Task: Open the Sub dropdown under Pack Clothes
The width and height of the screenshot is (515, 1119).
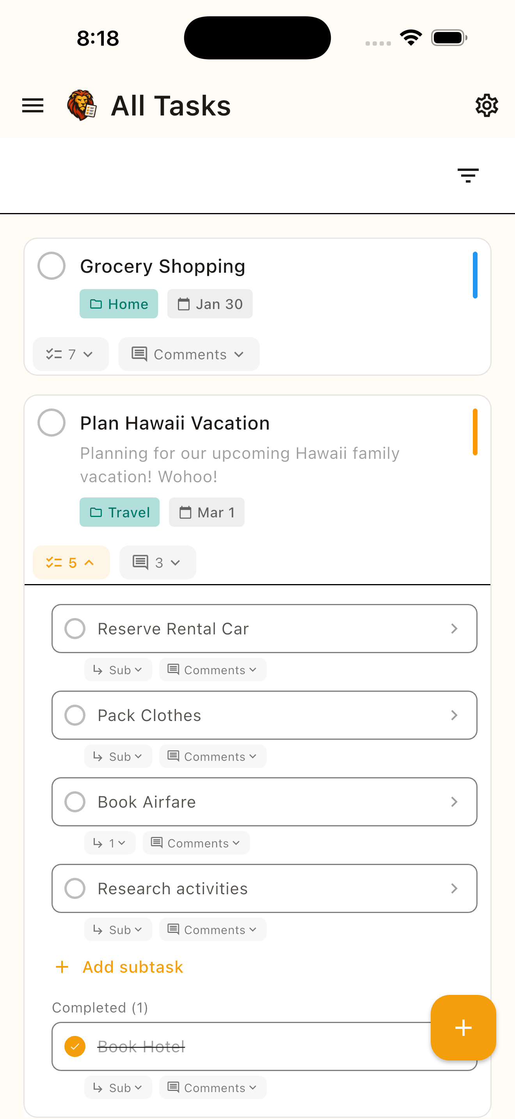Action: click(118, 756)
